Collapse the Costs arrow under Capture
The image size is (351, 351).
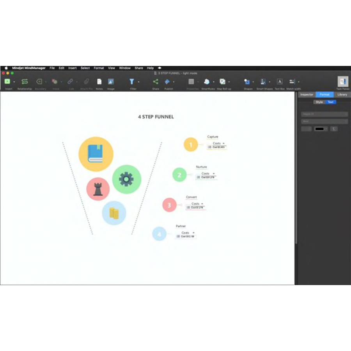point(223,144)
